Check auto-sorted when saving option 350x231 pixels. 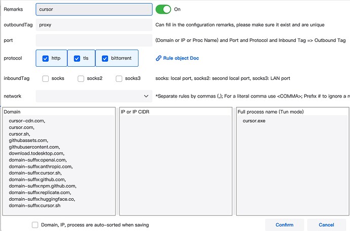35,225
